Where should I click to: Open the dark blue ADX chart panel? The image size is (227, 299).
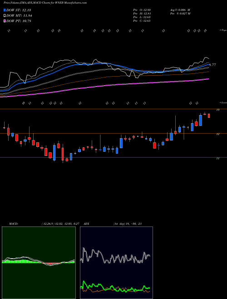[116, 263]
